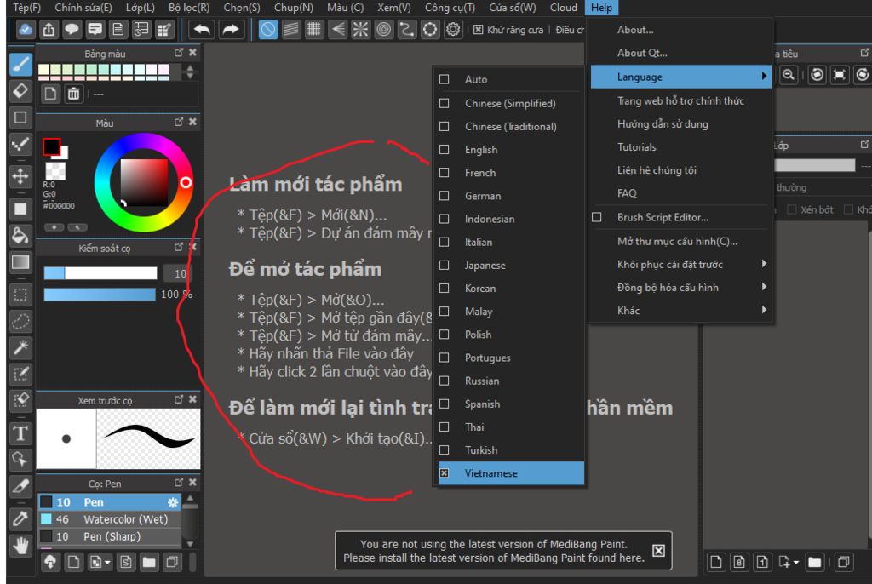Turn off snap using the blue circle icon
The height and width of the screenshot is (584, 872).
(268, 30)
